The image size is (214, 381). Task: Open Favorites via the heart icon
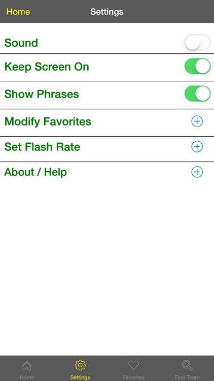click(x=133, y=365)
